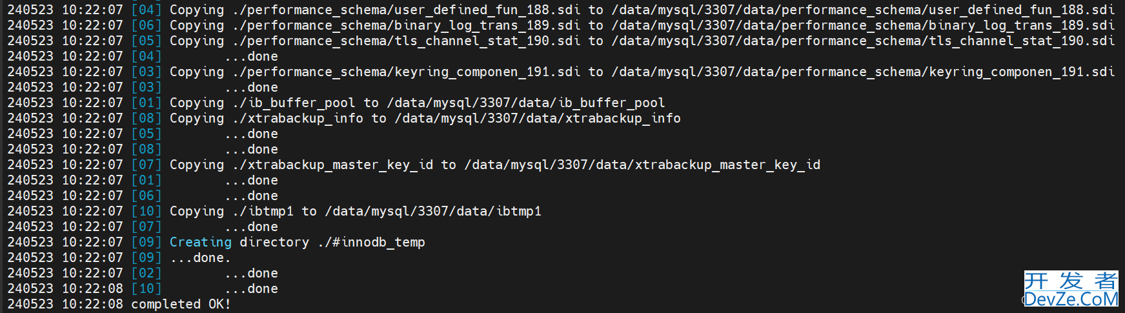Click the [08] tag on xtrabackup_info copying line
The width and height of the screenshot is (1125, 313).
[x=147, y=118]
